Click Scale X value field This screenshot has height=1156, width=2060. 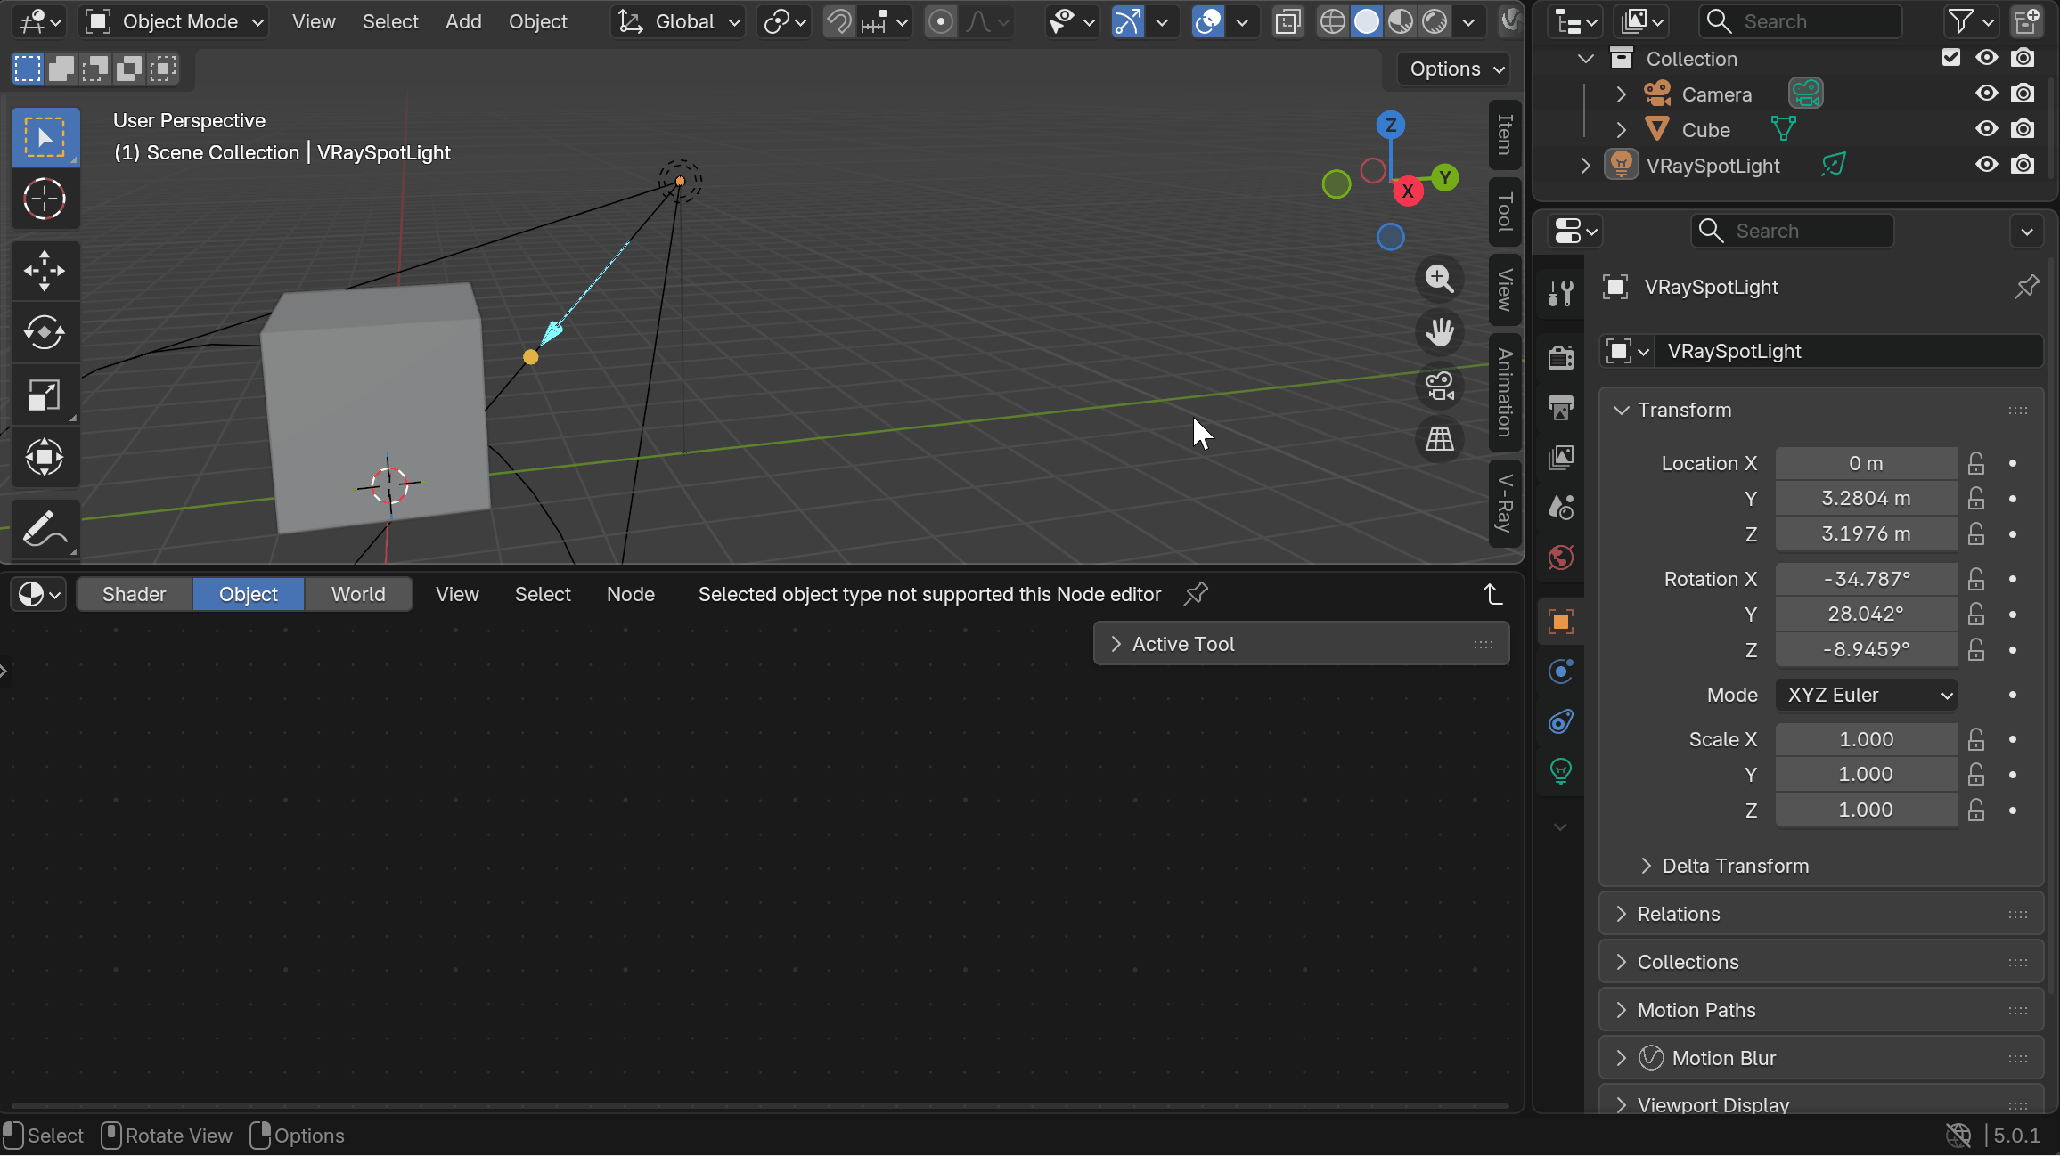(1866, 739)
